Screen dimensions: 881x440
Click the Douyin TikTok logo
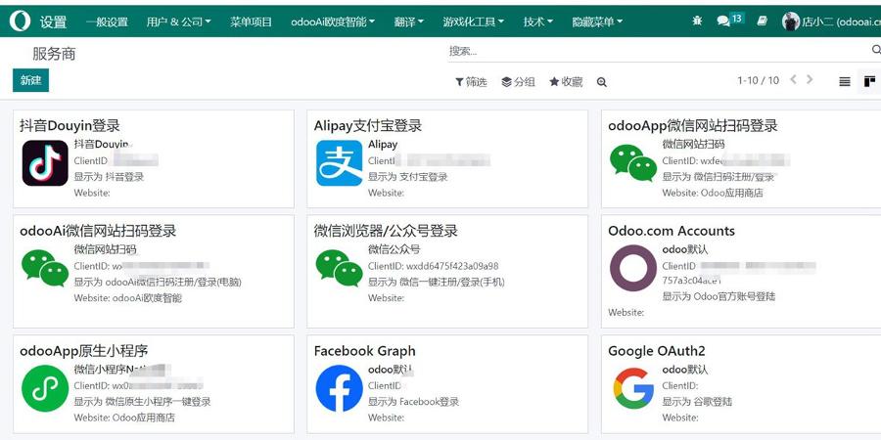coord(45,162)
